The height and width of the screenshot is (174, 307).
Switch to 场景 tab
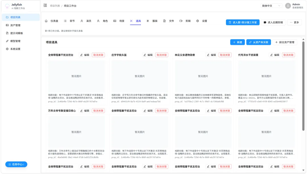[119, 21]
